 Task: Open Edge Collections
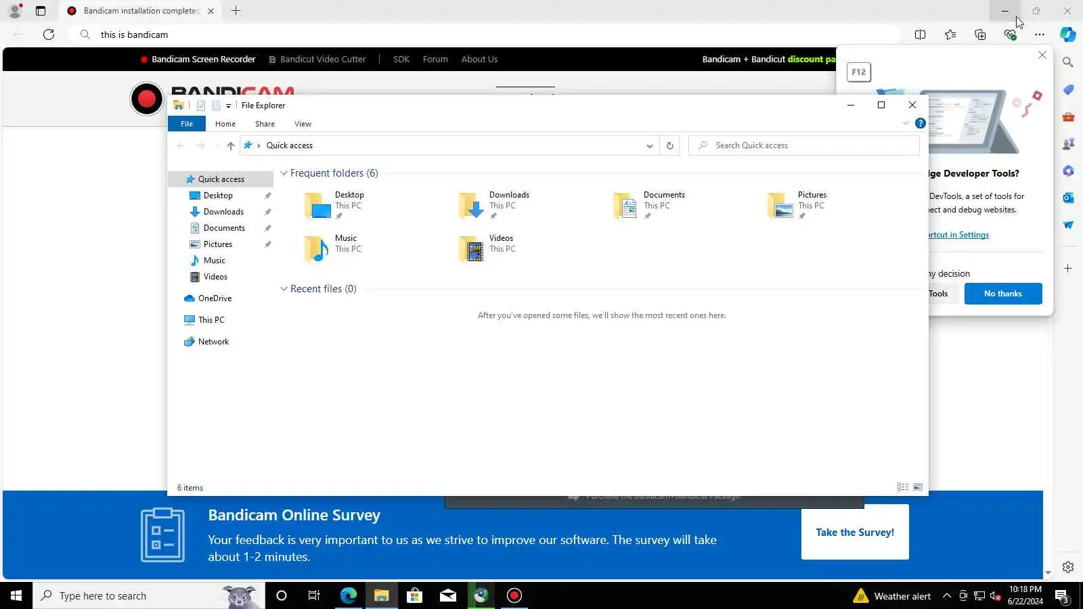[980, 35]
